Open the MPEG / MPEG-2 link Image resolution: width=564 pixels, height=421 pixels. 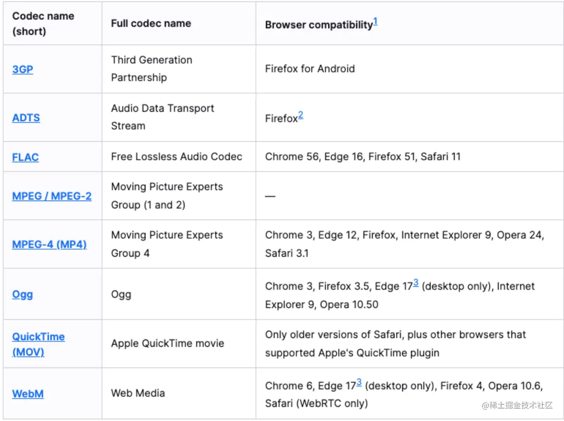point(52,196)
